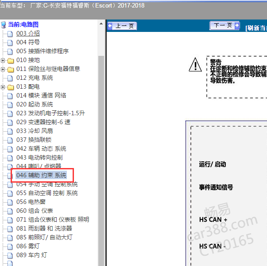Click the page icon for 089 车内 灯
Screen dimensions: 267x266
click(x=10, y=255)
